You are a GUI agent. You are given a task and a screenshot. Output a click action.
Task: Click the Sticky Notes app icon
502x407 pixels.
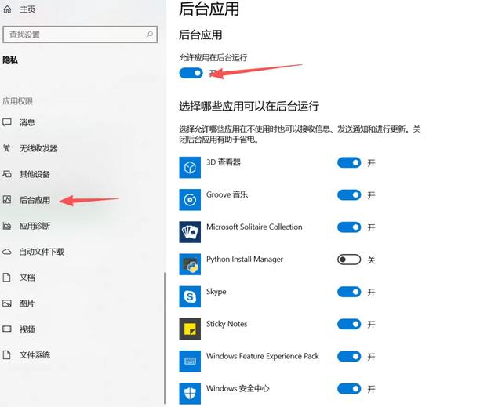pos(190,329)
